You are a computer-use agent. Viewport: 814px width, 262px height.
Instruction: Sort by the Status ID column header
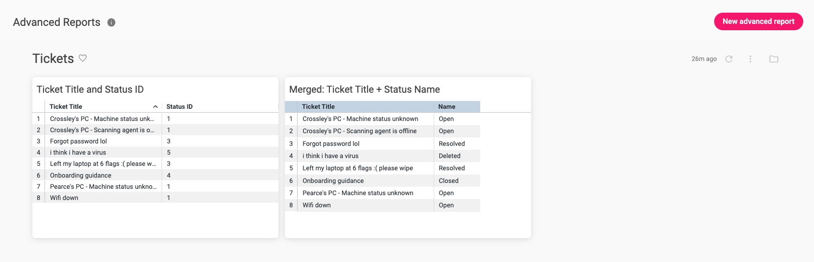point(180,107)
